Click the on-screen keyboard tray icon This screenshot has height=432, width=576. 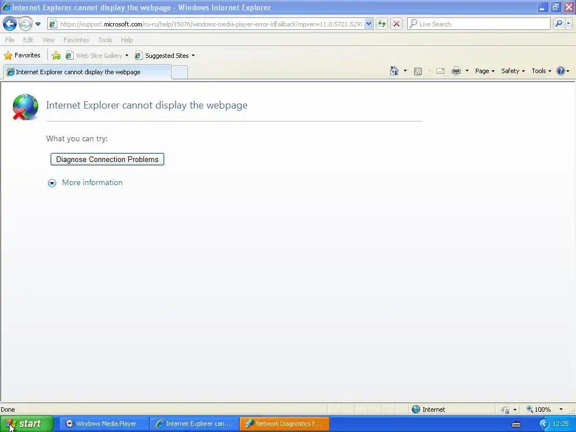tap(516, 424)
